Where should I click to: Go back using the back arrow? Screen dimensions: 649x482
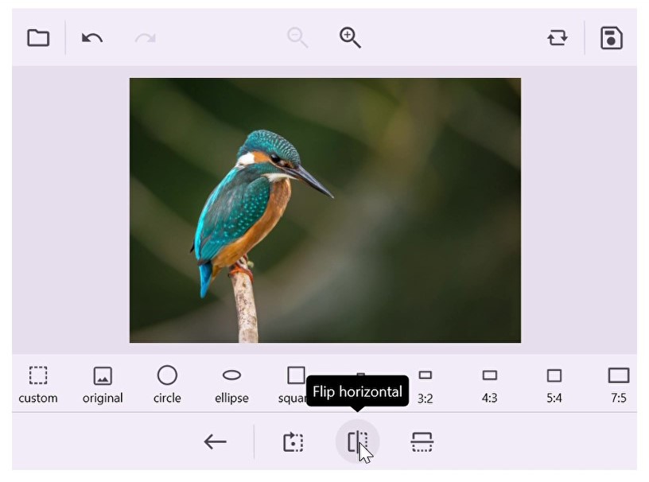215,441
